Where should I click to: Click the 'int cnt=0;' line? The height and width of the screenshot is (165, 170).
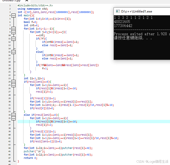tap(31, 25)
